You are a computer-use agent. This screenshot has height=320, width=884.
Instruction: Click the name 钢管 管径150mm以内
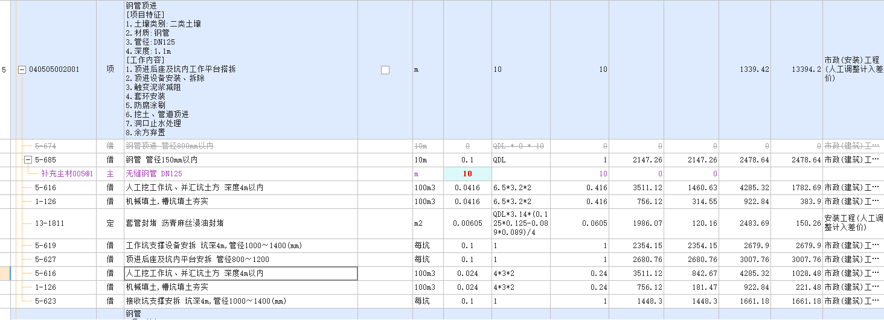[161, 160]
